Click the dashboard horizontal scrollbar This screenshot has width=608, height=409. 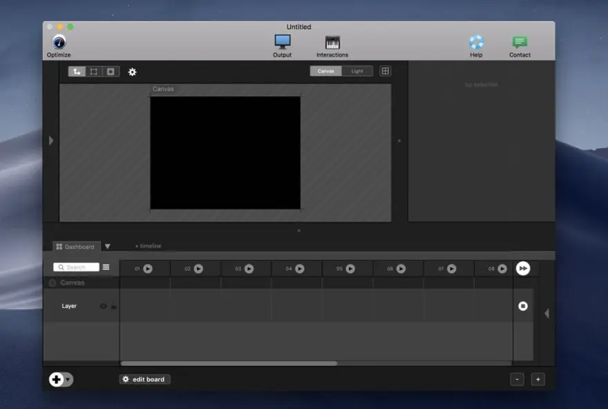coord(229,363)
